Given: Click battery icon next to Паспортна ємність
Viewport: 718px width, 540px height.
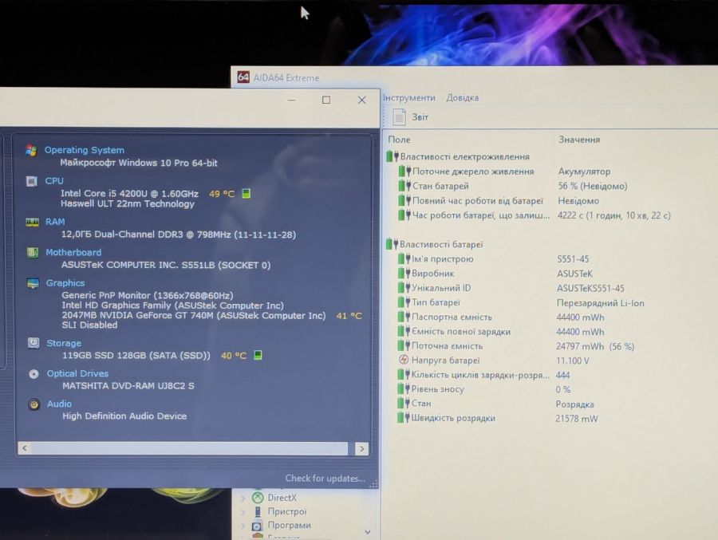Looking at the screenshot, I should [404, 317].
